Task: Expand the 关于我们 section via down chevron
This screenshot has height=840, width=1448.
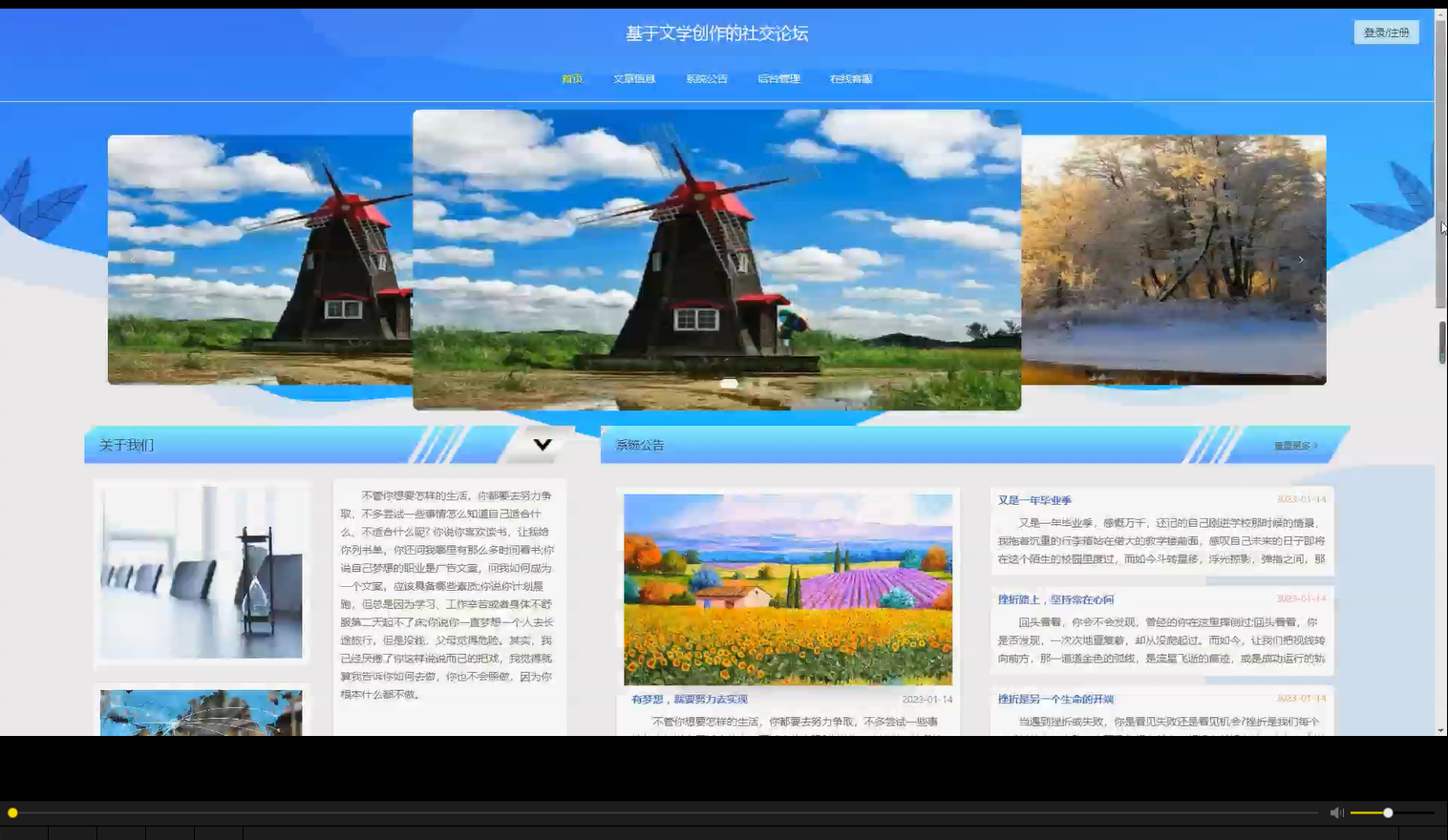Action: click(543, 444)
